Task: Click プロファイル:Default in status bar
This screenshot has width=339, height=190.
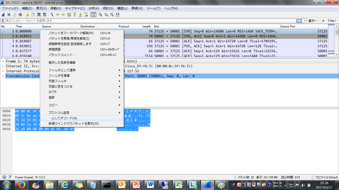Action: click(x=326, y=177)
